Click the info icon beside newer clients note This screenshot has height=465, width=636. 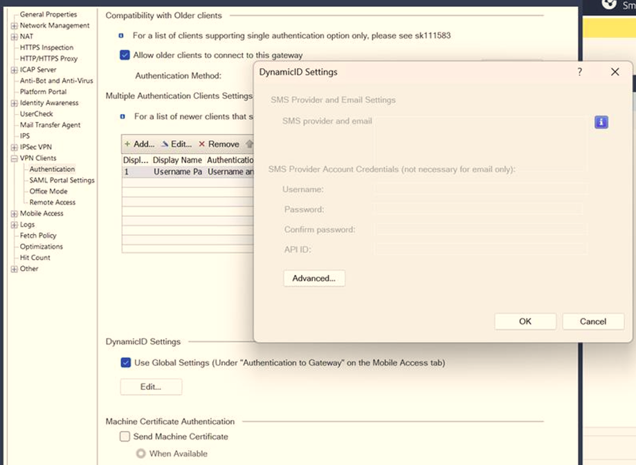122,117
